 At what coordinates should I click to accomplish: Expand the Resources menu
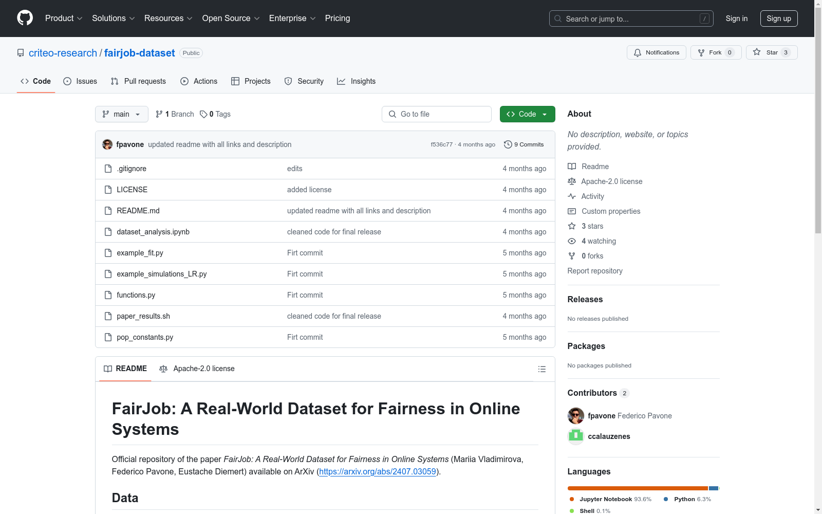(x=169, y=18)
